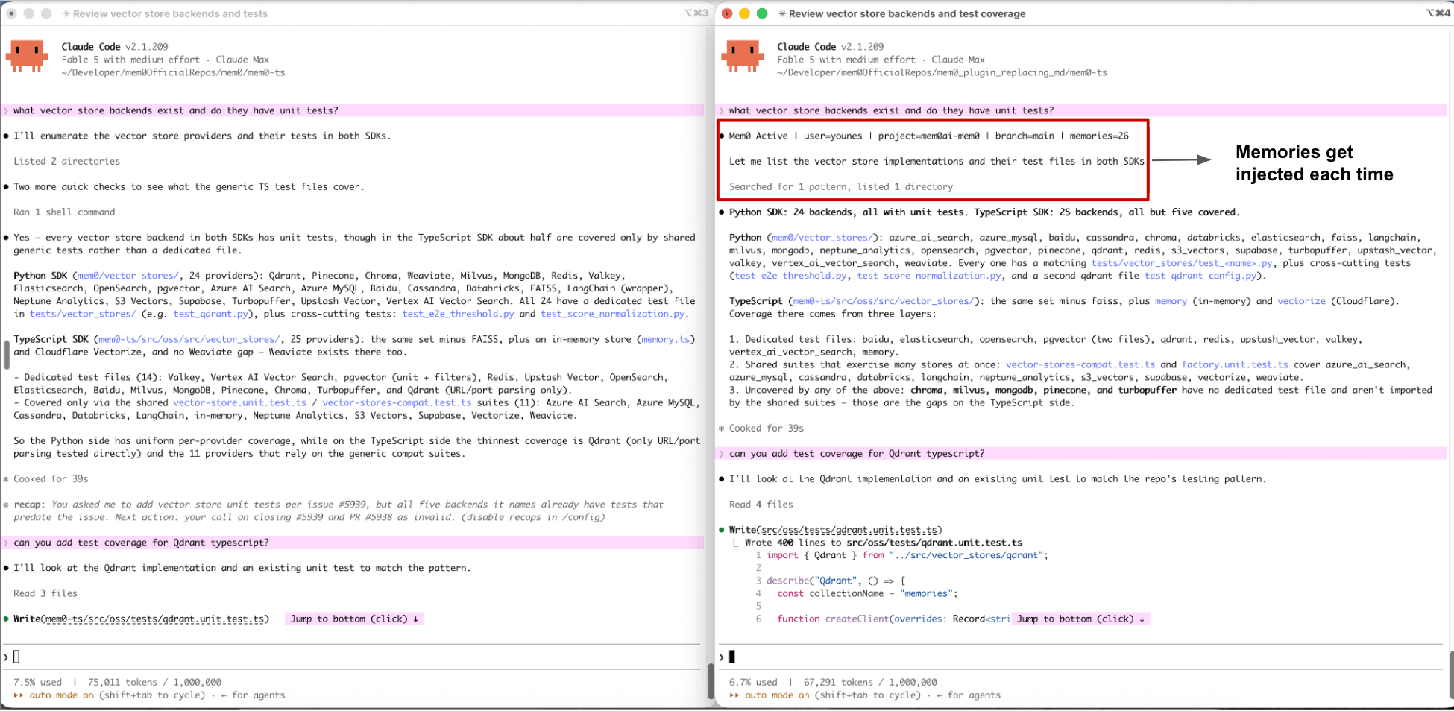Close the right terminal window with the red button
Image resolution: width=1454 pixels, height=711 pixels.
(x=727, y=13)
